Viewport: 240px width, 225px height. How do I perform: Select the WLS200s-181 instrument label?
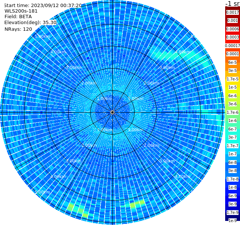[x=21, y=11]
